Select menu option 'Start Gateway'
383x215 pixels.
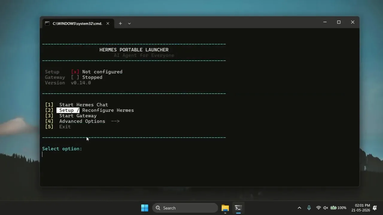coord(78,116)
